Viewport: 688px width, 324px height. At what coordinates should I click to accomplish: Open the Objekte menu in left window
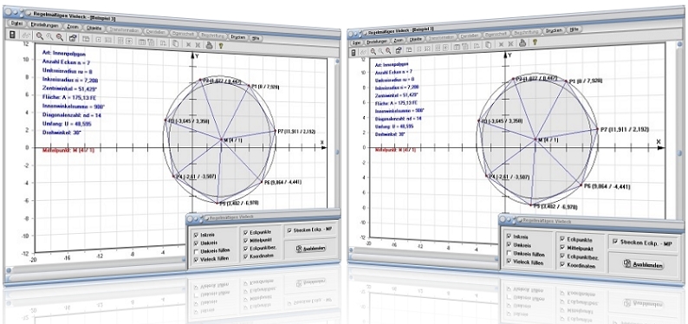94,28
